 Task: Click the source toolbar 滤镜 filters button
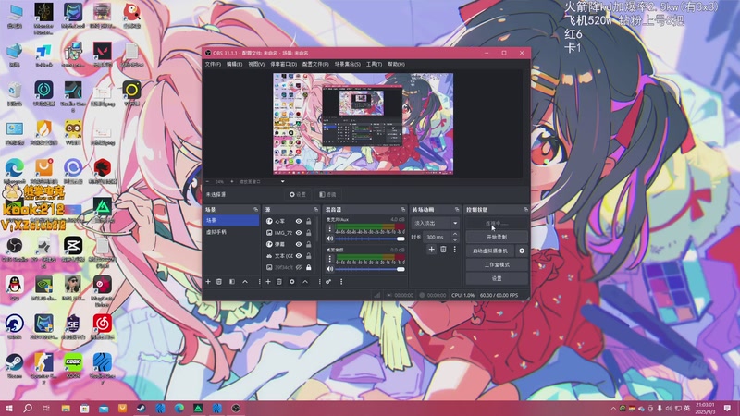327,194
